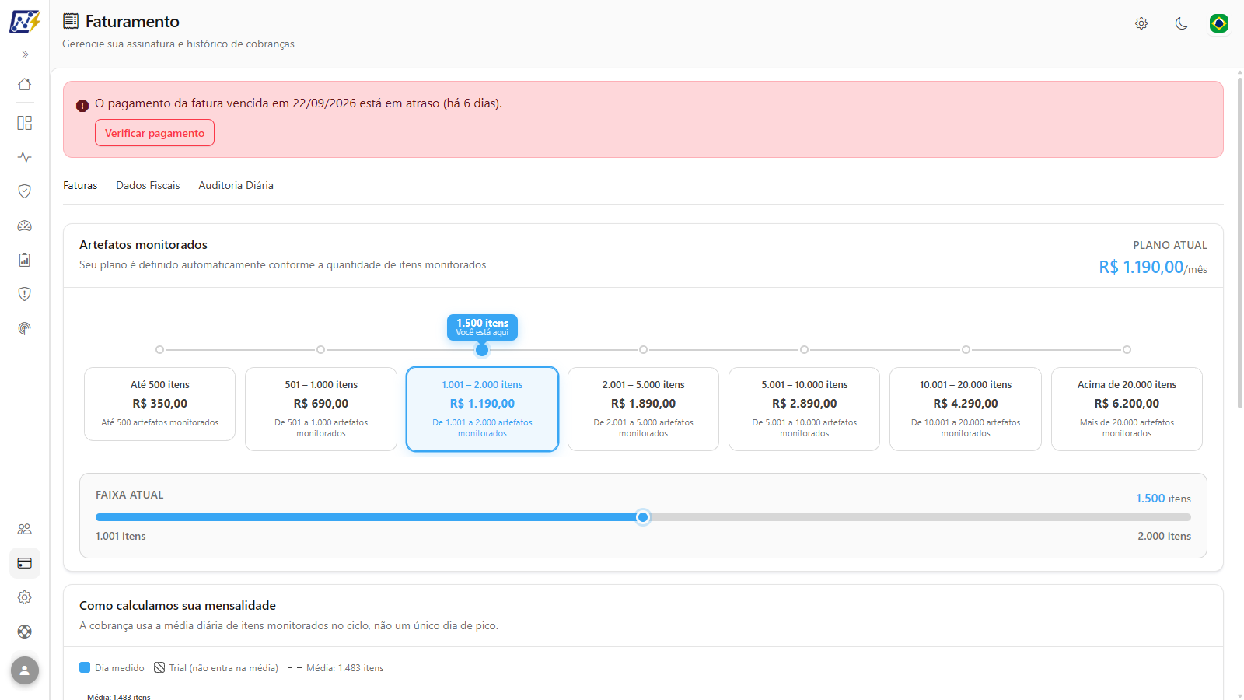
Task: Select the 1.001 – 2.000 itens plan card
Action: click(482, 409)
